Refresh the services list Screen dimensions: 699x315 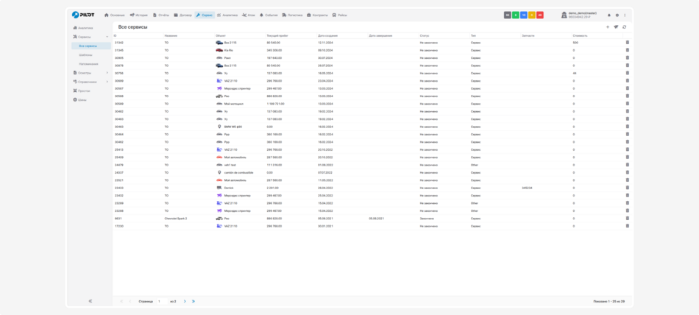pos(625,27)
